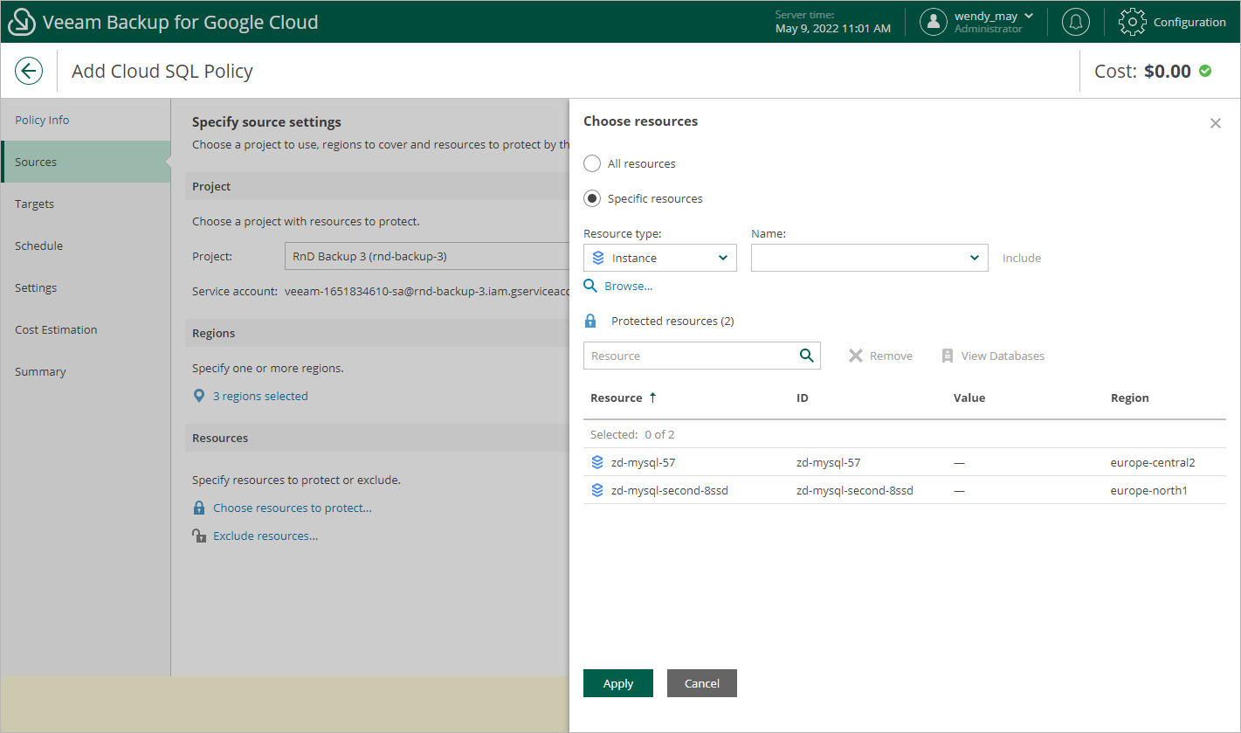Open the Settings step
This screenshot has width=1241, height=733.
36,287
